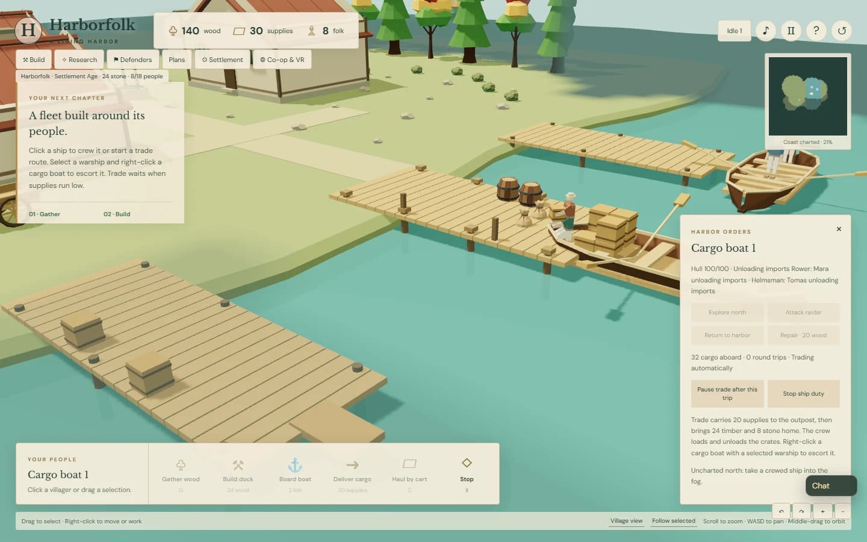Viewport: 867px width, 542px height.
Task: Open the Plans menu
Action: [177, 60]
